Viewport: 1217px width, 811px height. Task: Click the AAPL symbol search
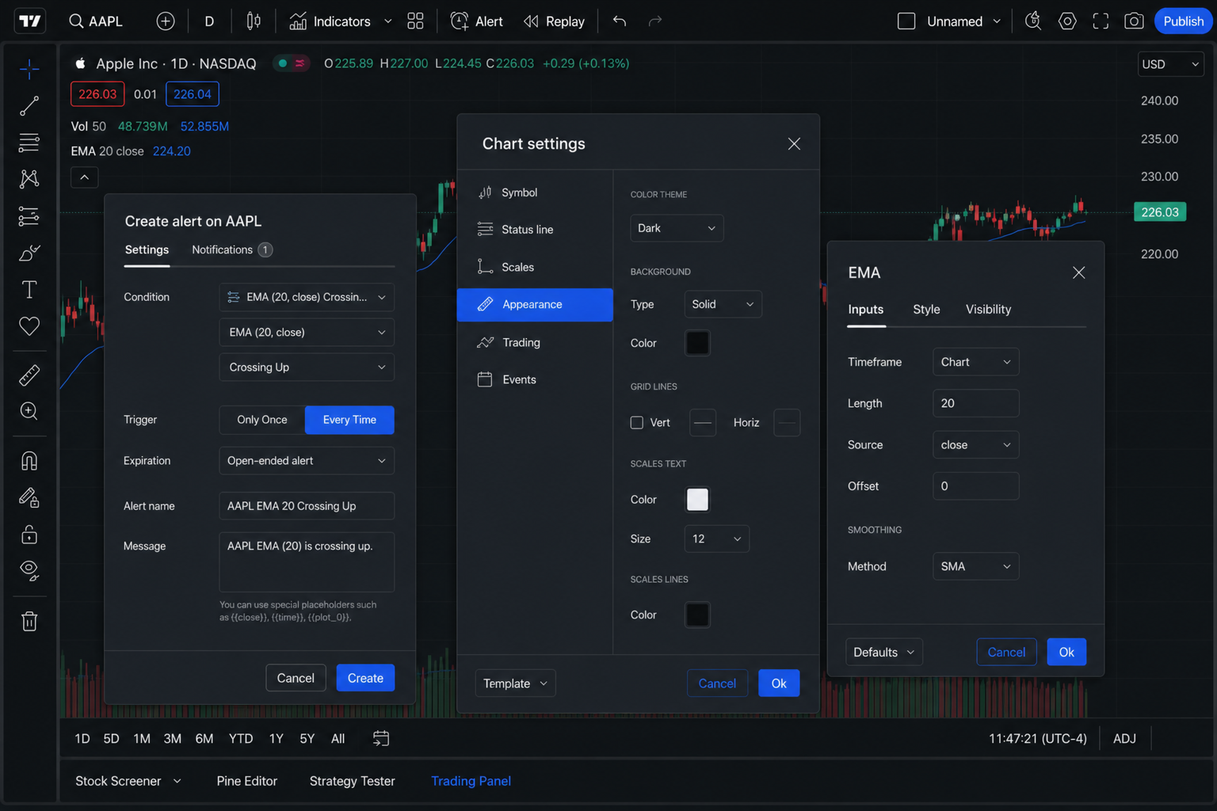[x=96, y=21]
